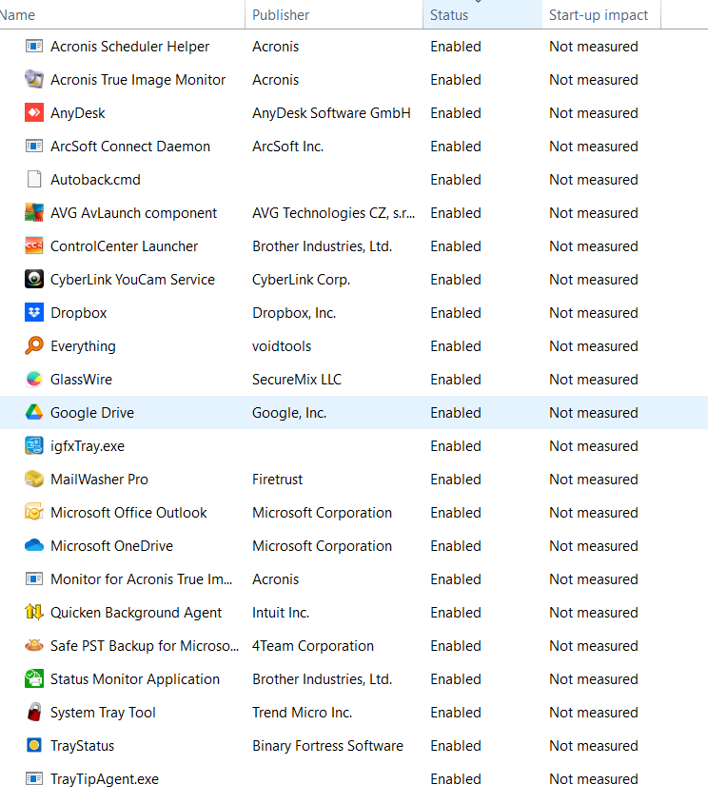Click Not measured in the MailWasher Pro row

pyautogui.click(x=594, y=480)
